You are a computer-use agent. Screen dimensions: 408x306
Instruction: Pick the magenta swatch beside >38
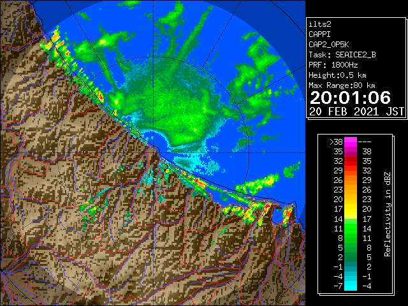pyautogui.click(x=351, y=142)
